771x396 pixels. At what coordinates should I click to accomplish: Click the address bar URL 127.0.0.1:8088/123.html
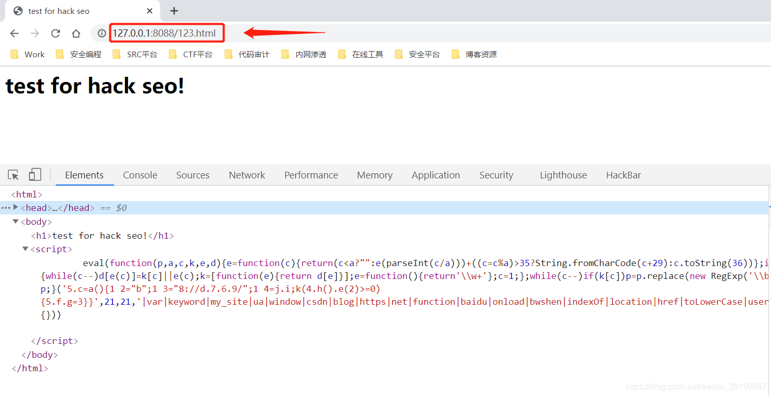164,34
